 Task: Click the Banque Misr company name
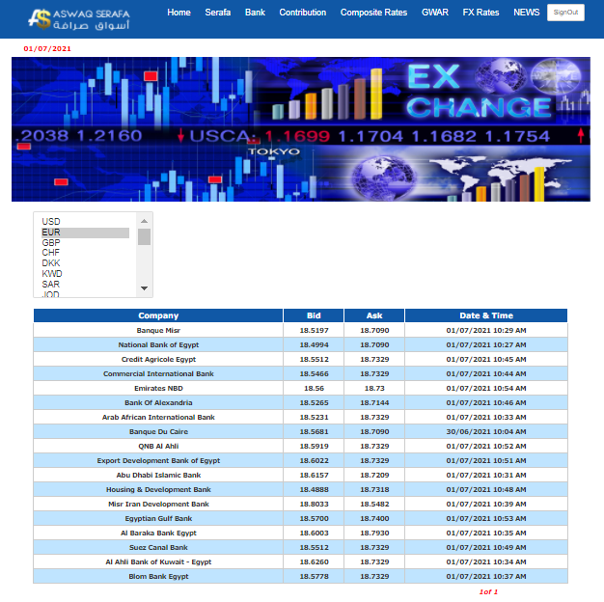158,331
